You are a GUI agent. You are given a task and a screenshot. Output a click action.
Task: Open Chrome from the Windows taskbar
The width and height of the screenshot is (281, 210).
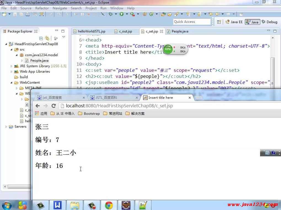pos(108,205)
